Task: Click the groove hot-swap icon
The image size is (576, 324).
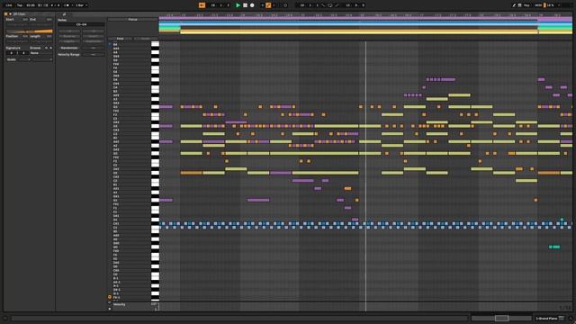Action: point(46,48)
